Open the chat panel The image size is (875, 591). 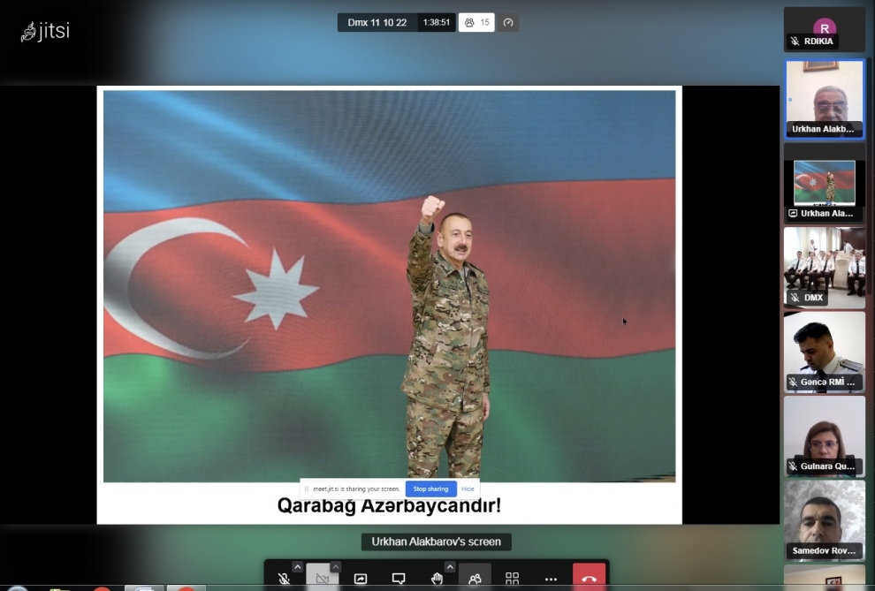pyautogui.click(x=399, y=578)
